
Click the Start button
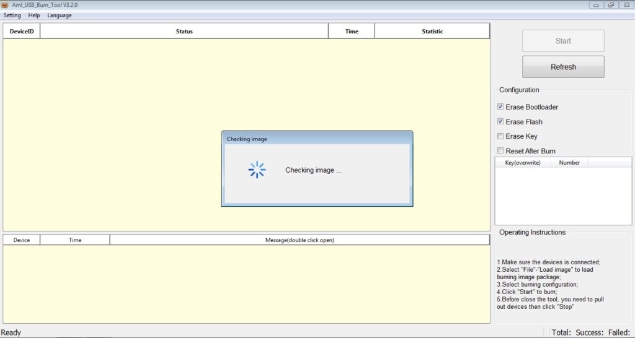[x=563, y=41]
